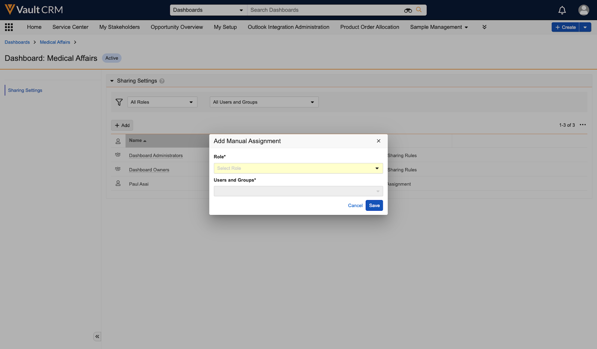Click the notifications bell icon
This screenshot has height=349, width=597.
562,10
